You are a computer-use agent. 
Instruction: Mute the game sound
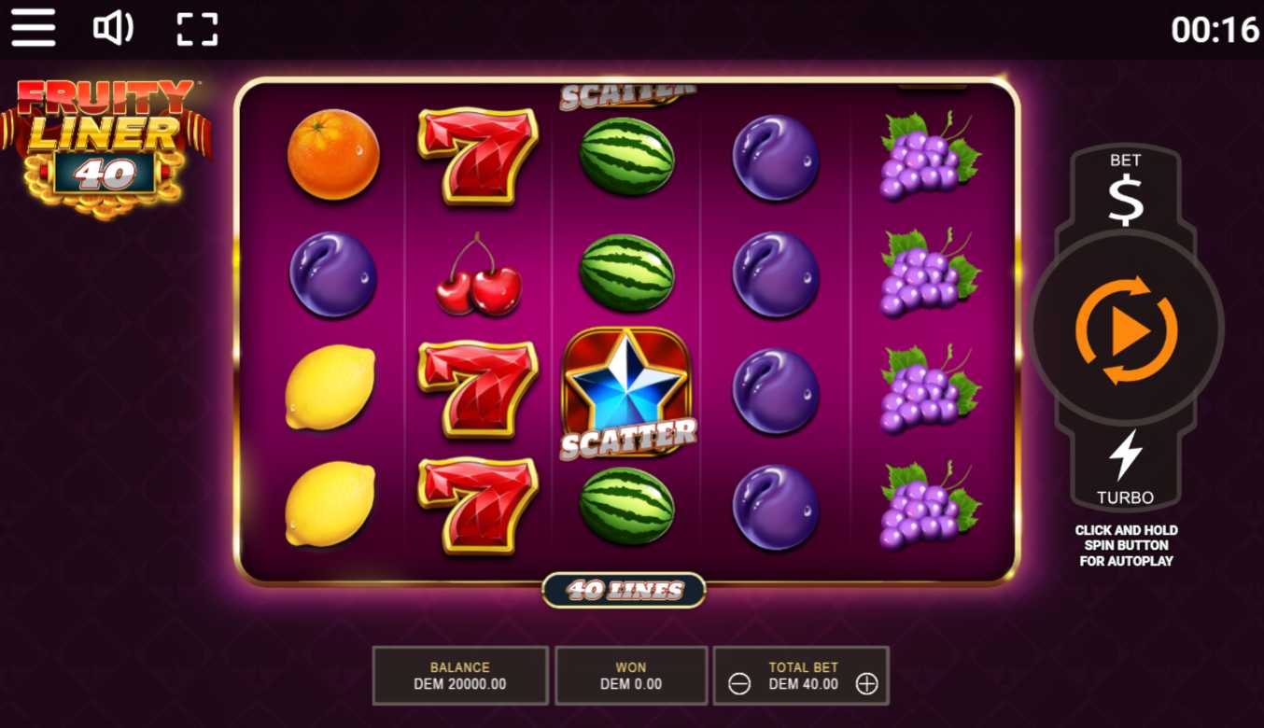point(114,29)
